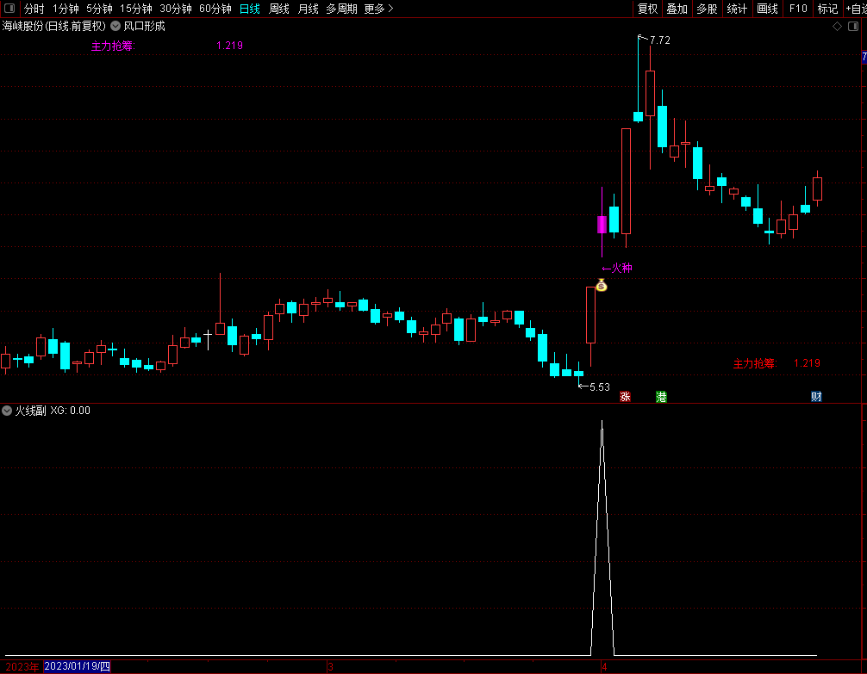
Task: Click the money bag signal icon
Action: pyautogui.click(x=602, y=286)
